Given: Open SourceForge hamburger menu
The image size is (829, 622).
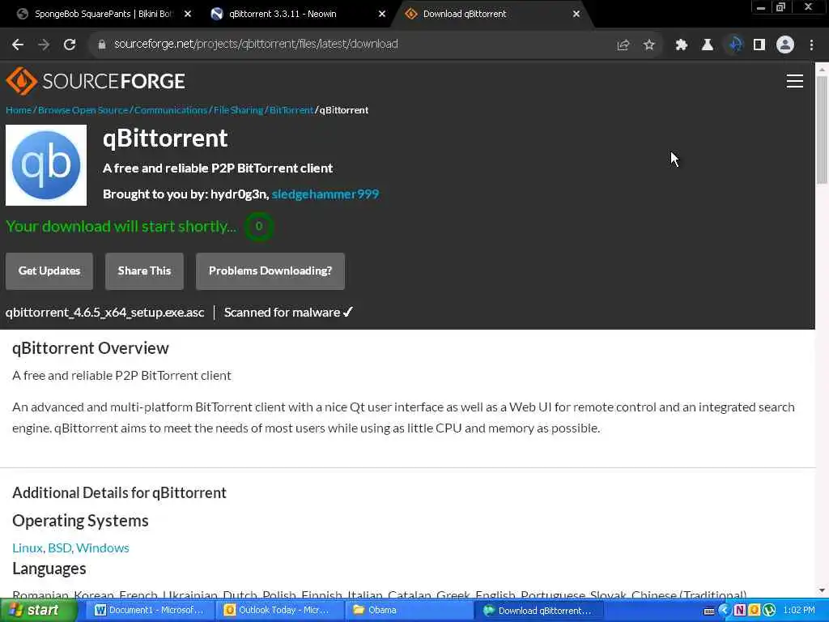Looking at the screenshot, I should [795, 81].
